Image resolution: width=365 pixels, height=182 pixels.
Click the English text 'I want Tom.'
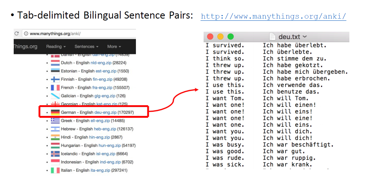coord(225,98)
